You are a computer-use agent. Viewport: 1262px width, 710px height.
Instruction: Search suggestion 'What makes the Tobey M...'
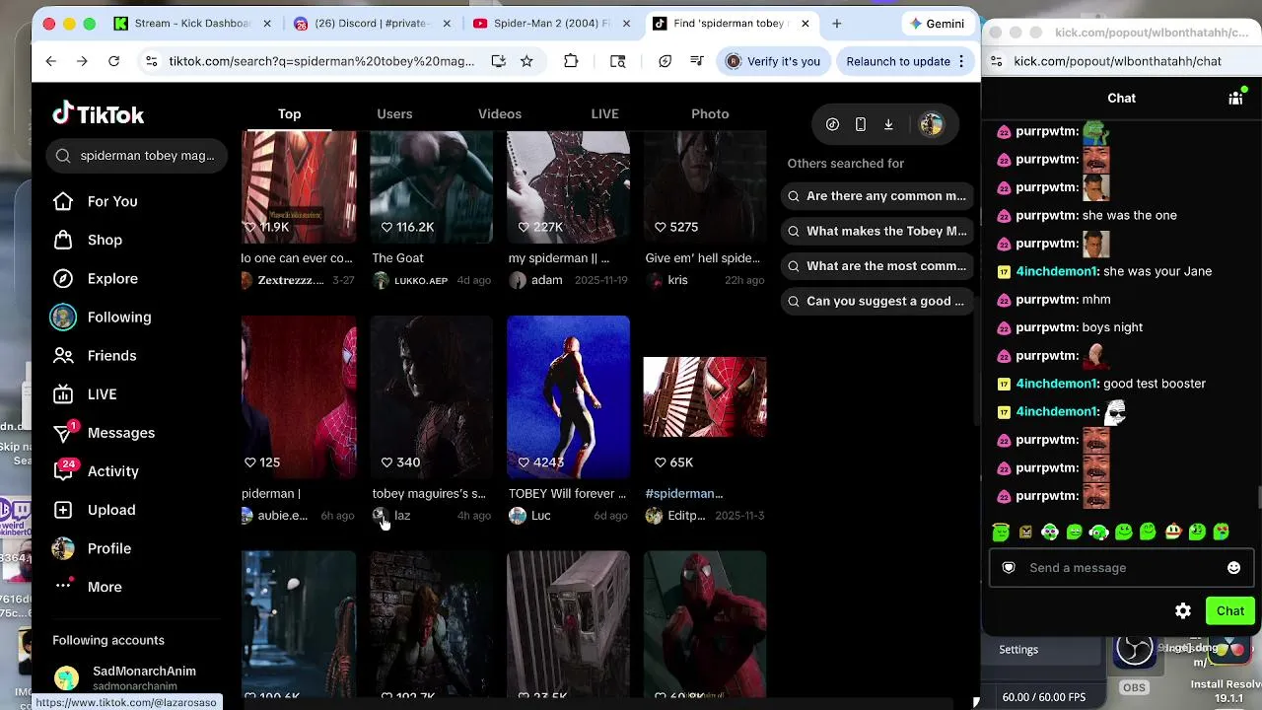(x=876, y=231)
